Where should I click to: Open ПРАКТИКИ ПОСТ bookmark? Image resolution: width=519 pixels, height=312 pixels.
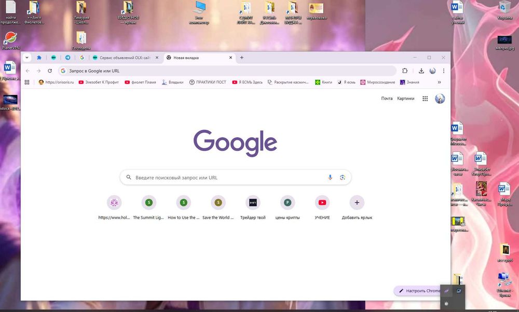[208, 82]
